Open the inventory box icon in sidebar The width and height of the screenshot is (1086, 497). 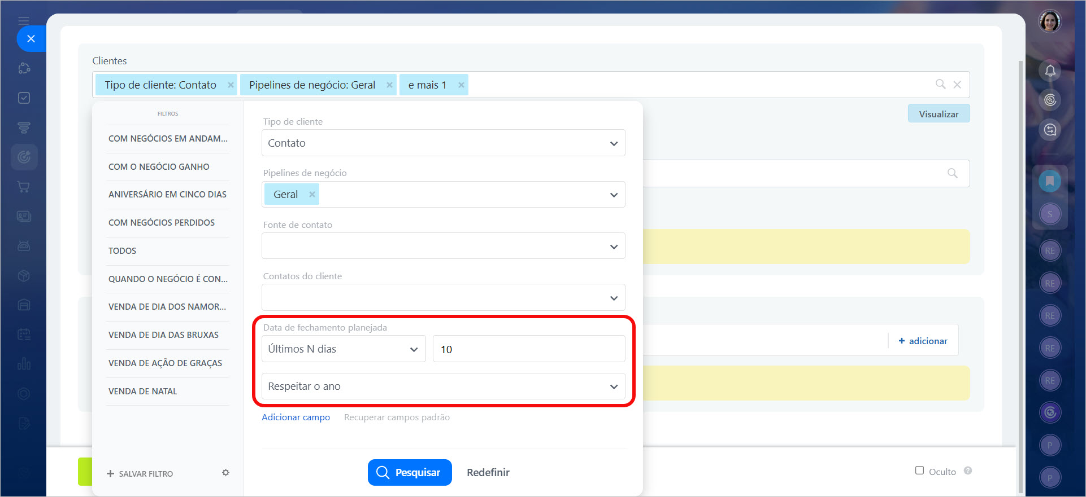[24, 275]
